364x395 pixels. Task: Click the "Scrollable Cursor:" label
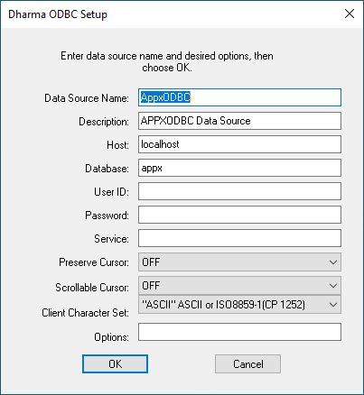tap(92, 288)
